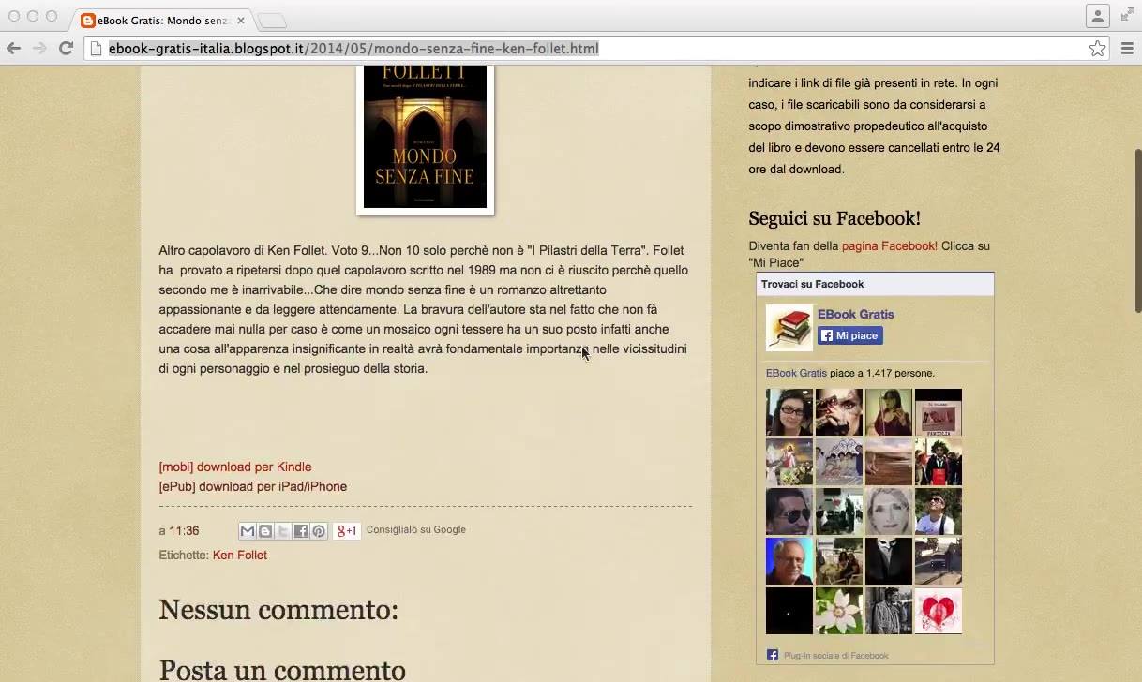Open white flower fan photo

click(839, 611)
